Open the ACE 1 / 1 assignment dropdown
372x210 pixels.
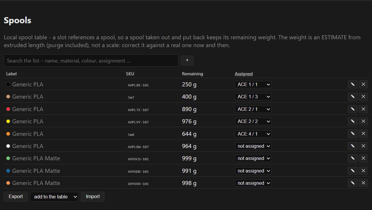(x=253, y=84)
